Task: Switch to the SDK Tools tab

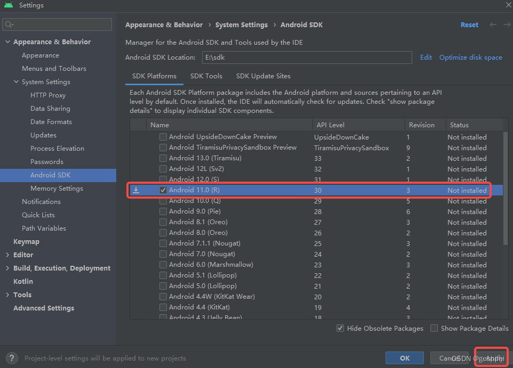Action: [206, 76]
